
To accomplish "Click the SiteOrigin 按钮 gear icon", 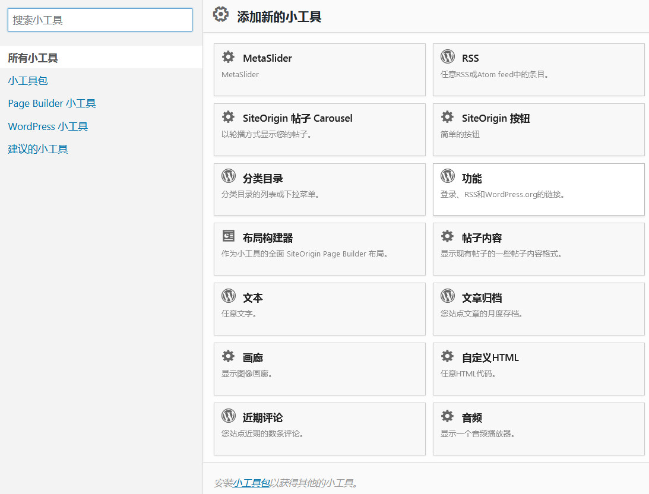I will pyautogui.click(x=447, y=117).
